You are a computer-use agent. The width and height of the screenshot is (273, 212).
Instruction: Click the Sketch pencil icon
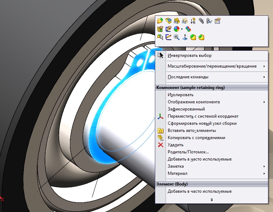(x=168, y=37)
